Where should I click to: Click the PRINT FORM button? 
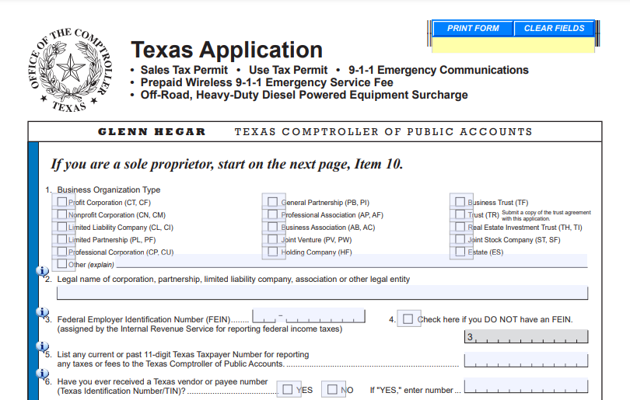pyautogui.click(x=473, y=29)
